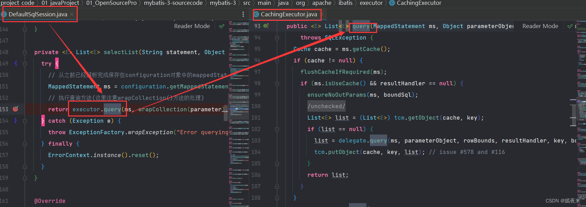Expand the folded /unchecked/ annotation
This screenshot has height=207, width=586.
[326, 106]
